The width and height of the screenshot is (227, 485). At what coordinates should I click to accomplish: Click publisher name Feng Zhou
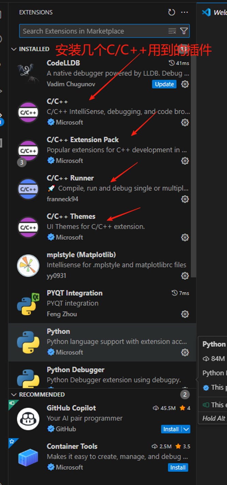pyautogui.click(x=62, y=314)
